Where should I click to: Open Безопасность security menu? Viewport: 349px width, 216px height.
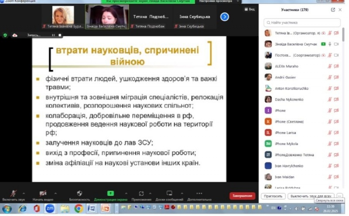(x=79, y=195)
